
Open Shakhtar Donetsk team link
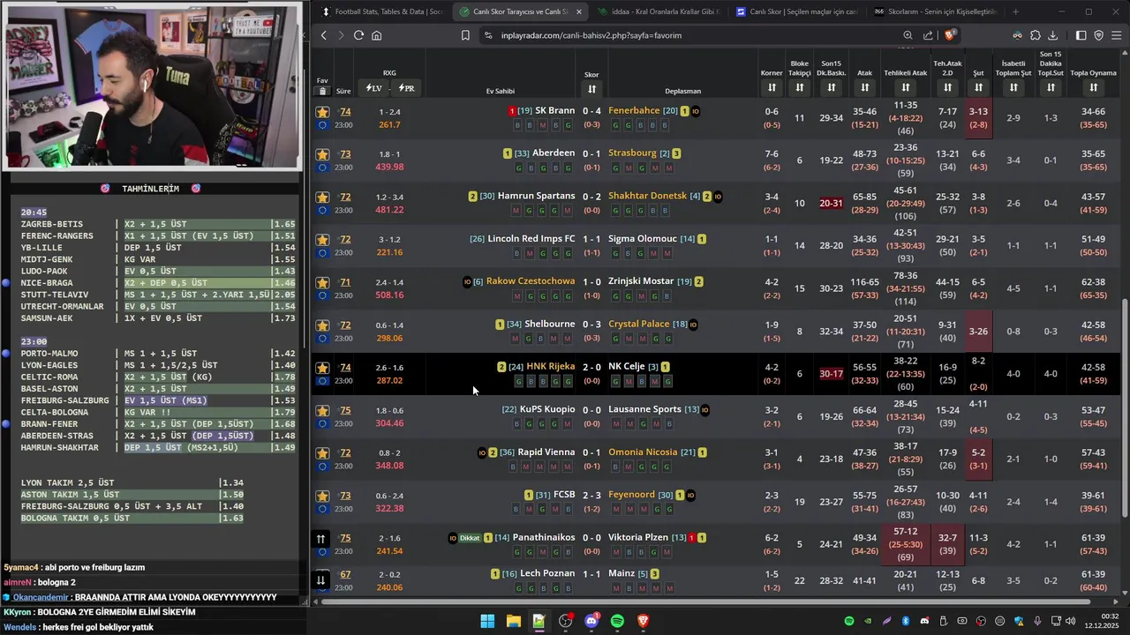(x=647, y=196)
